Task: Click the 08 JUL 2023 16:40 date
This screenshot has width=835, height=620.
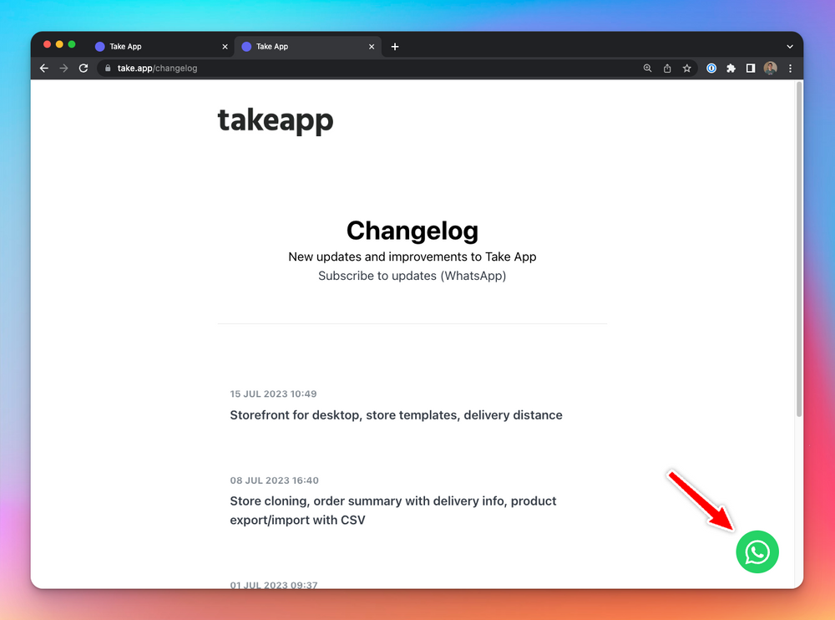Action: 274,480
